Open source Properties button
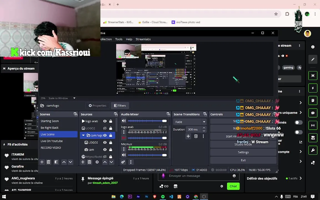Screen dimensions: 320x200 pyautogui.click(x=97, y=106)
